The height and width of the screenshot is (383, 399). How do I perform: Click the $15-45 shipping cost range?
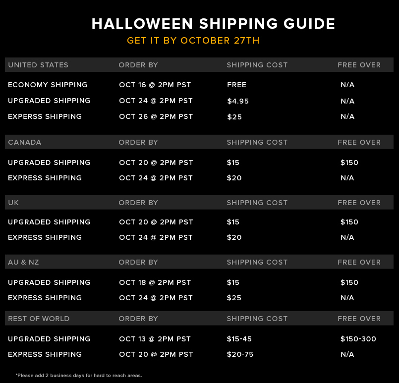[239, 339]
